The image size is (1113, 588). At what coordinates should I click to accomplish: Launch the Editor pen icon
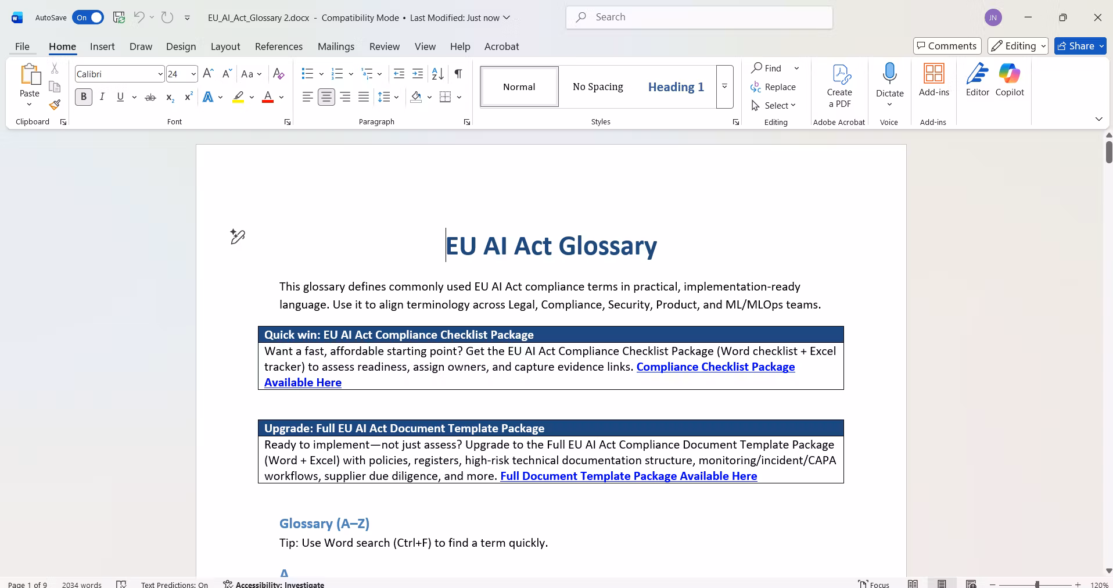pos(978,80)
